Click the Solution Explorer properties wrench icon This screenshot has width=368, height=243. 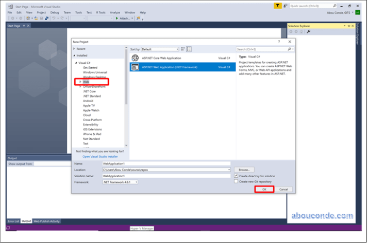click(308, 31)
